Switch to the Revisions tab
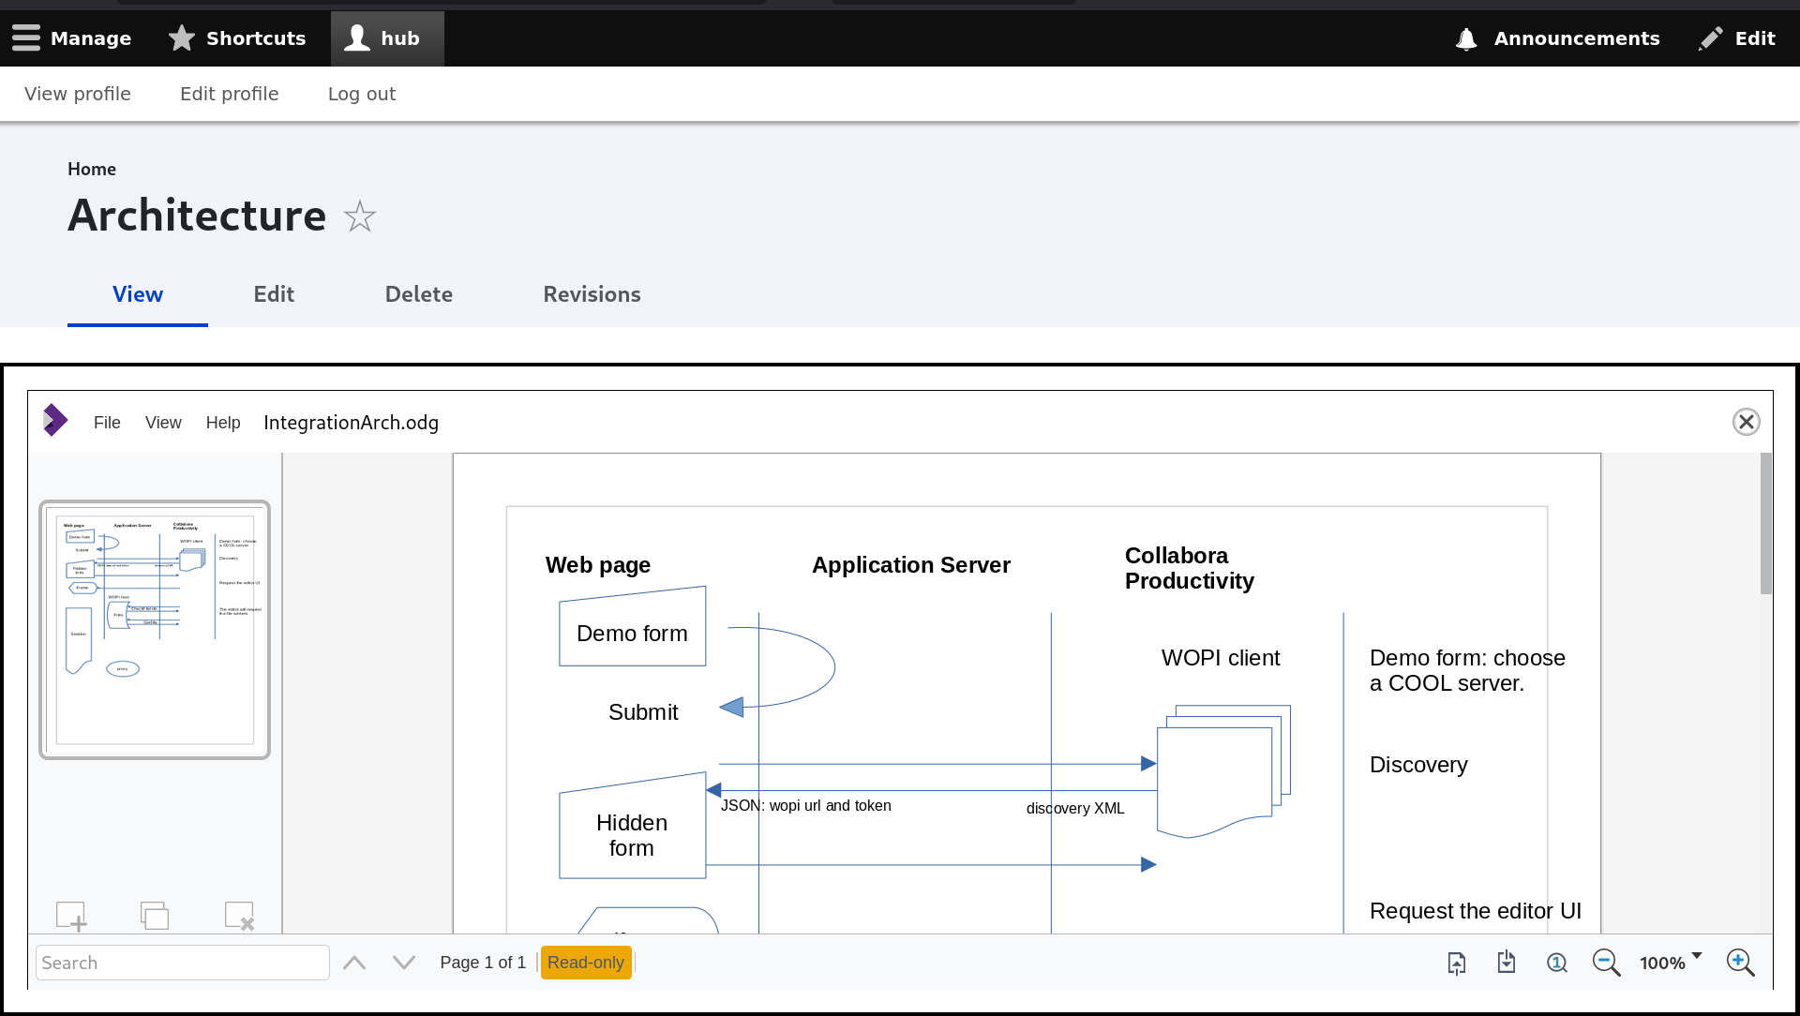1800x1016 pixels. 592,294
